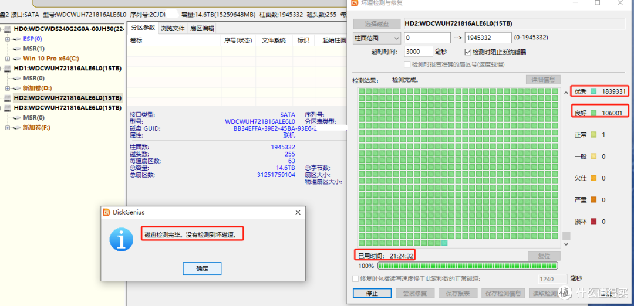Click the 良好 green color swatch
Image resolution: width=634 pixels, height=306 pixels.
(593, 113)
